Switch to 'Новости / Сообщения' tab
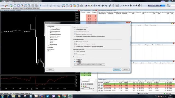The width and height of the screenshot is (175, 98). click(34, 8)
